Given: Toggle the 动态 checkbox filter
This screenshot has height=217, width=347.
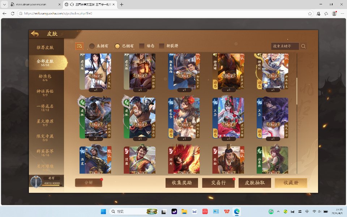Looking at the screenshot, I should click(x=142, y=46).
